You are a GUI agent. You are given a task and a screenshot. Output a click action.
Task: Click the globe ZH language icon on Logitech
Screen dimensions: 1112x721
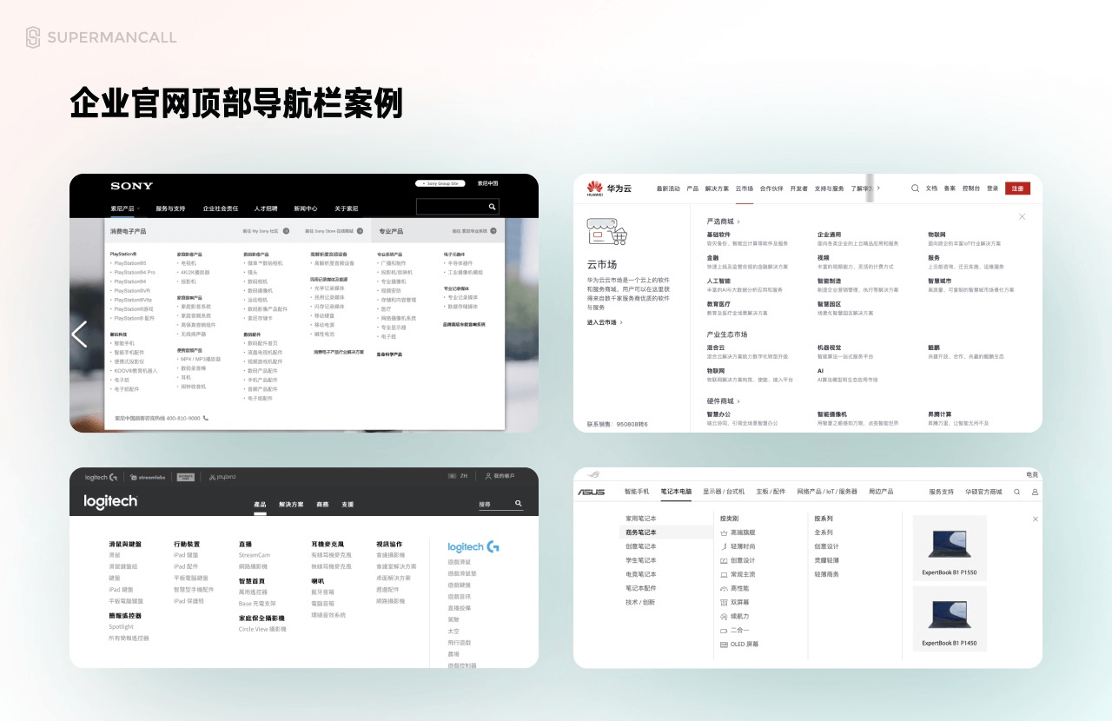(450, 476)
